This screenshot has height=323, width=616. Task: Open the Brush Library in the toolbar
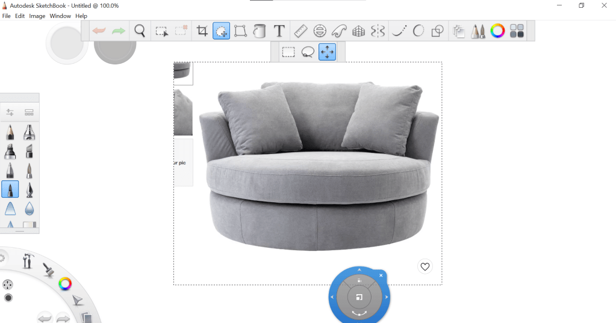click(x=478, y=31)
